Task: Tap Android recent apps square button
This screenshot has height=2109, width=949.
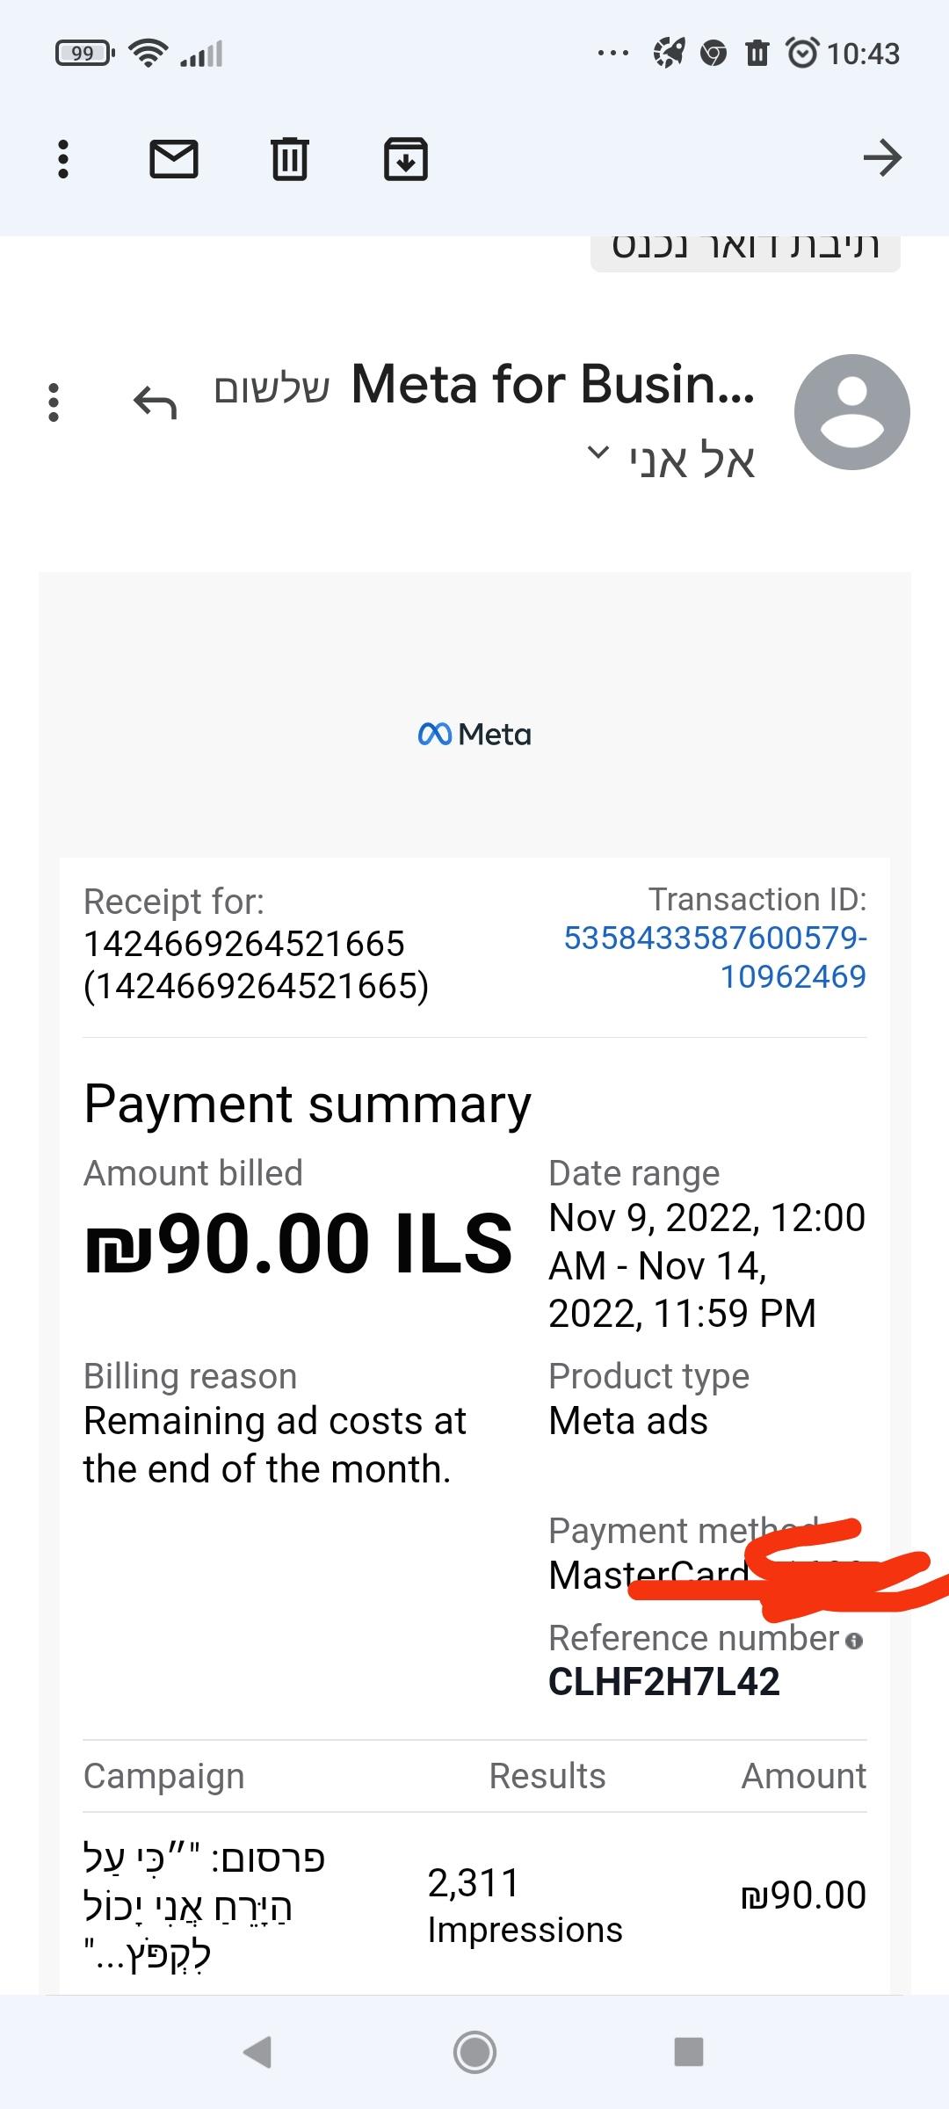Action: (689, 2052)
